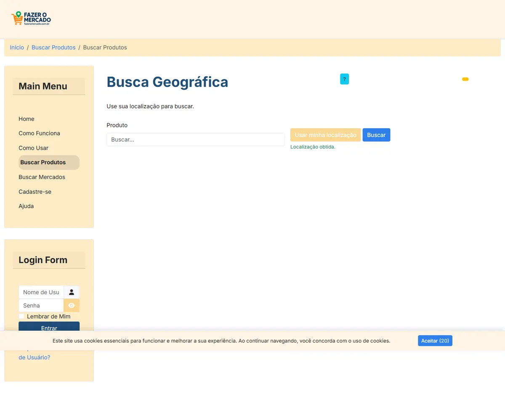The height and width of the screenshot is (393, 505).
Task: Click 'Localização obtida.' status text
Action: 313,147
